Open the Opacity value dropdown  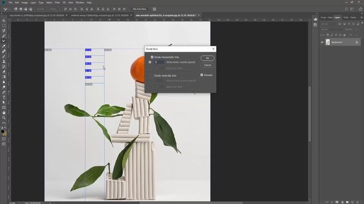(357, 29)
